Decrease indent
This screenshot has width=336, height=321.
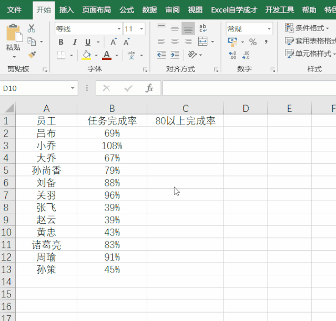pos(161,55)
